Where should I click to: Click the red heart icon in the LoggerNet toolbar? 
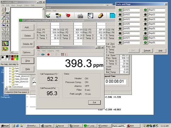pyautogui.click(x=68, y=16)
